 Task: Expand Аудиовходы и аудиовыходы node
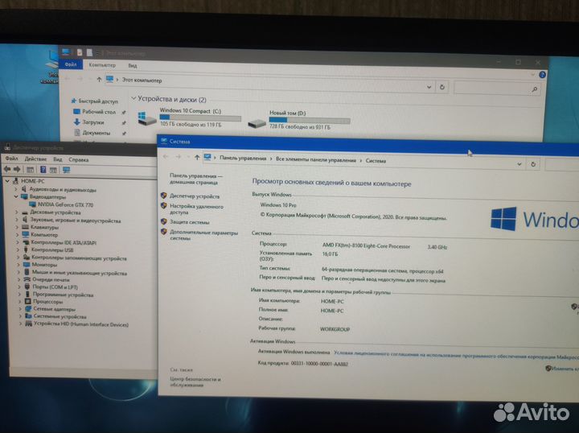coord(16,189)
